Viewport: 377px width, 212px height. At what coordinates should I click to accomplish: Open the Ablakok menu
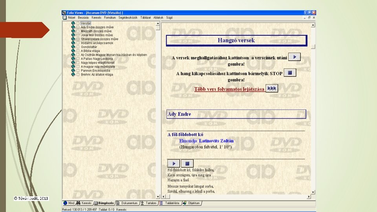[158, 18]
